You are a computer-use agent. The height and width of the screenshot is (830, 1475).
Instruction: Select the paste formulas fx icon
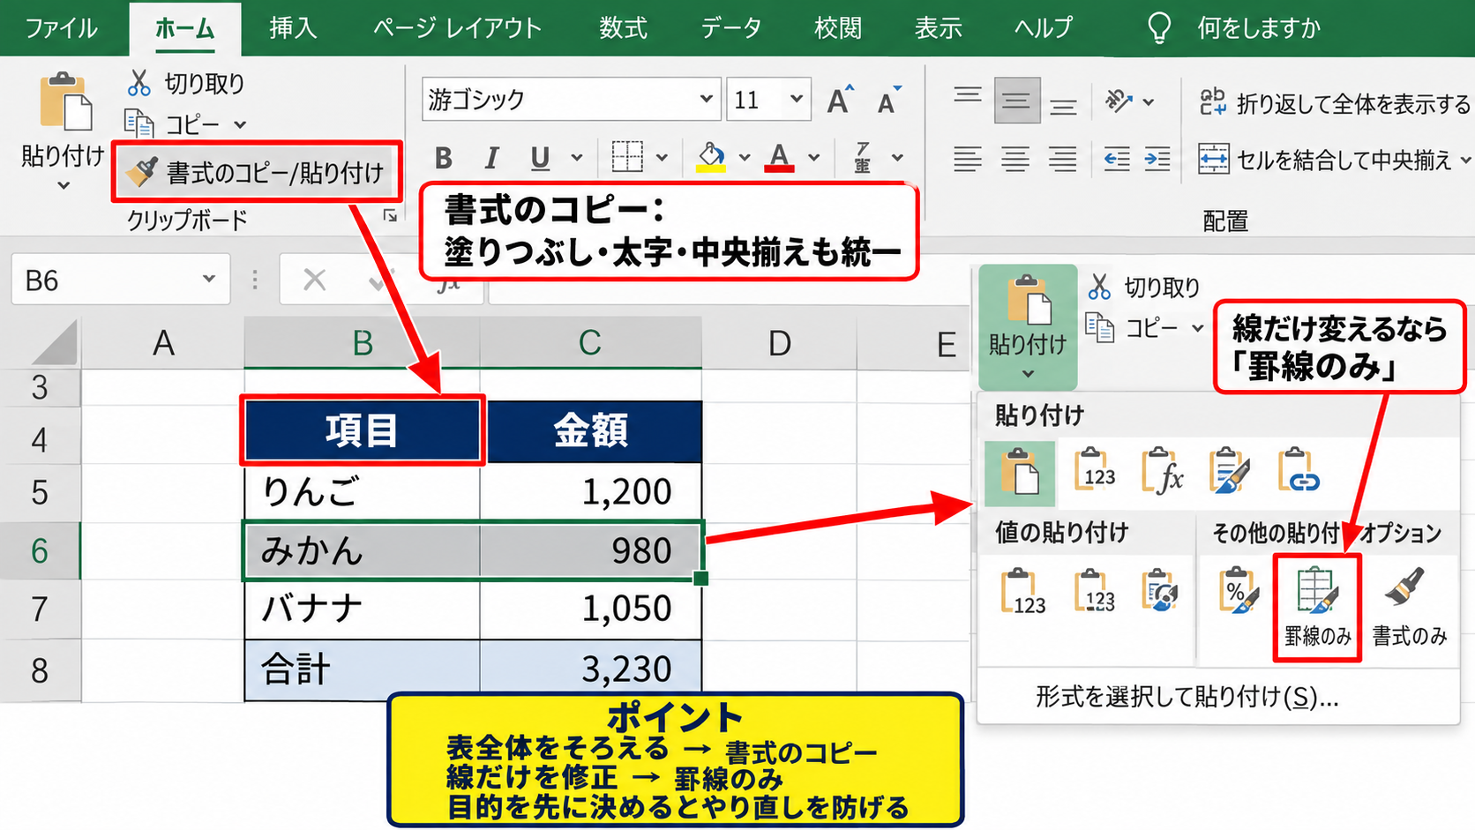coord(1164,472)
